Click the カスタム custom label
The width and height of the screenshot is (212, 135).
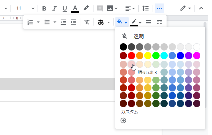click(x=130, y=112)
